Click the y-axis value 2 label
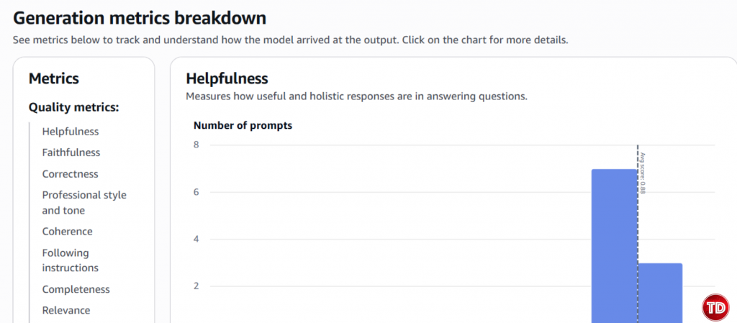This screenshot has height=323, width=737. [195, 286]
